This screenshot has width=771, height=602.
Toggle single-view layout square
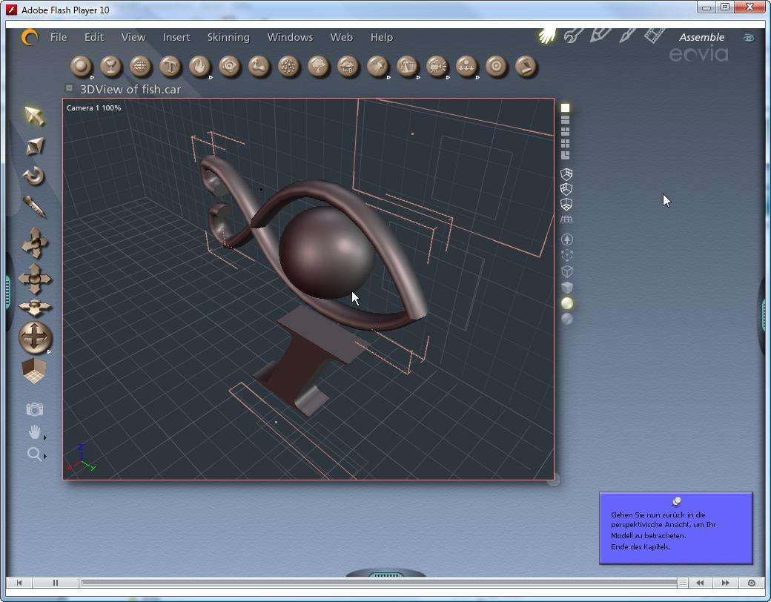point(565,108)
